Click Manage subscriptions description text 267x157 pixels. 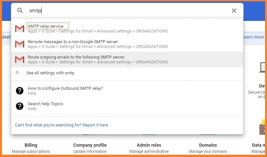pyautogui.click(x=31, y=152)
